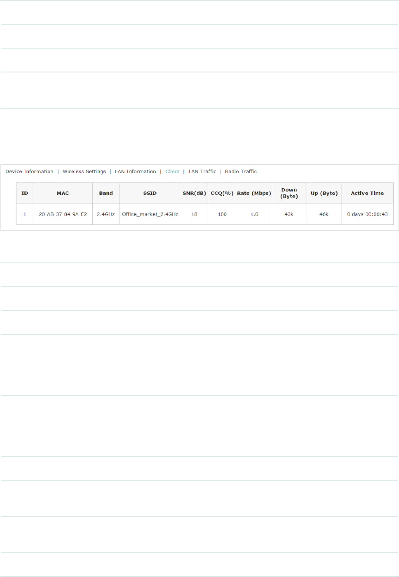
Task: Click the Down (Byte) column header
Action: (289, 193)
